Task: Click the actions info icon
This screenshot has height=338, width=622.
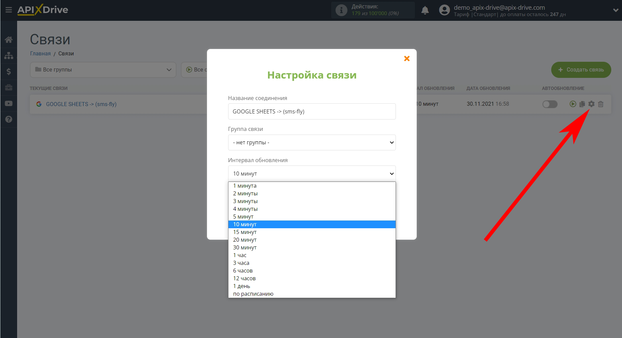Action: click(341, 10)
